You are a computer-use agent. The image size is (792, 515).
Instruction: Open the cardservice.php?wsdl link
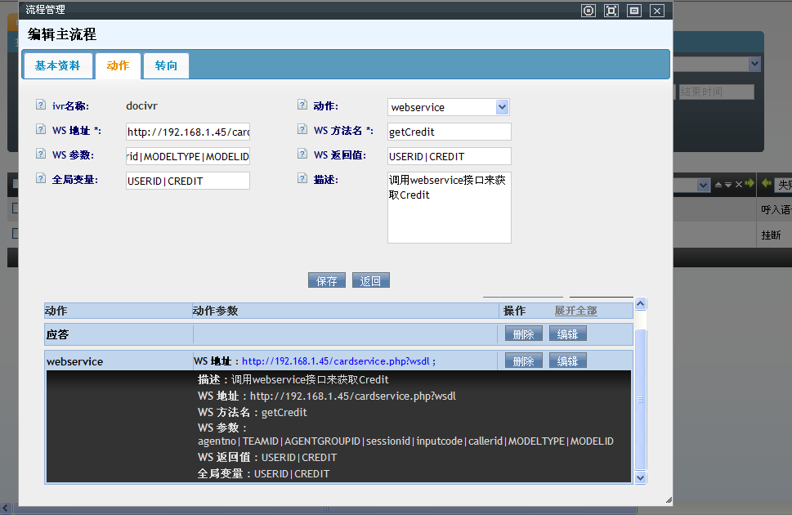coord(335,361)
